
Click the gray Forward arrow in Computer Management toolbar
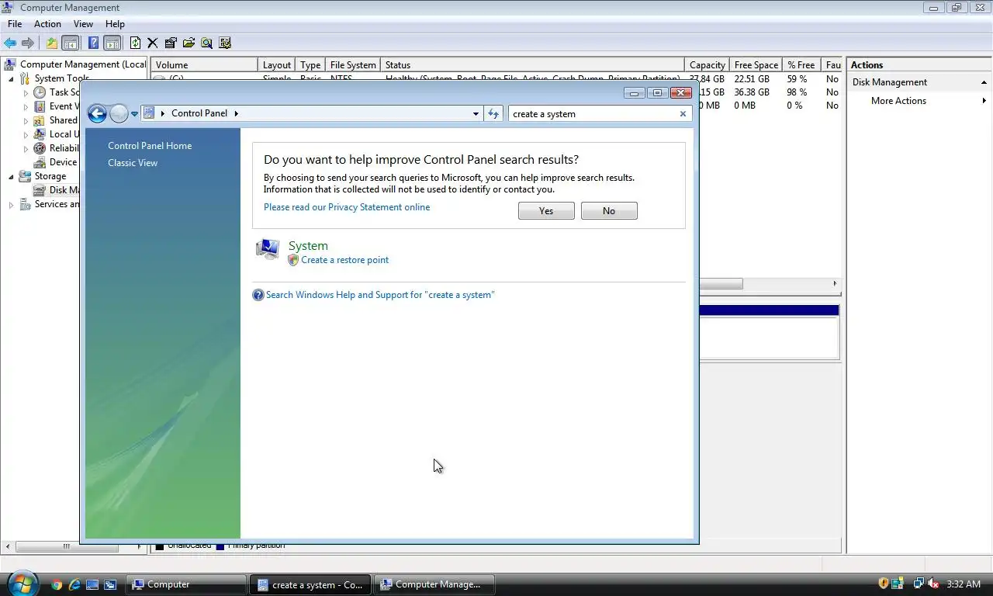[x=28, y=43]
